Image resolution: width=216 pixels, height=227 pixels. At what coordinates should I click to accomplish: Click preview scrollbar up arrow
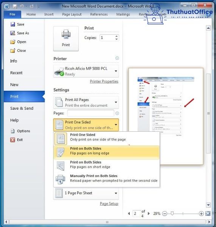208,28
